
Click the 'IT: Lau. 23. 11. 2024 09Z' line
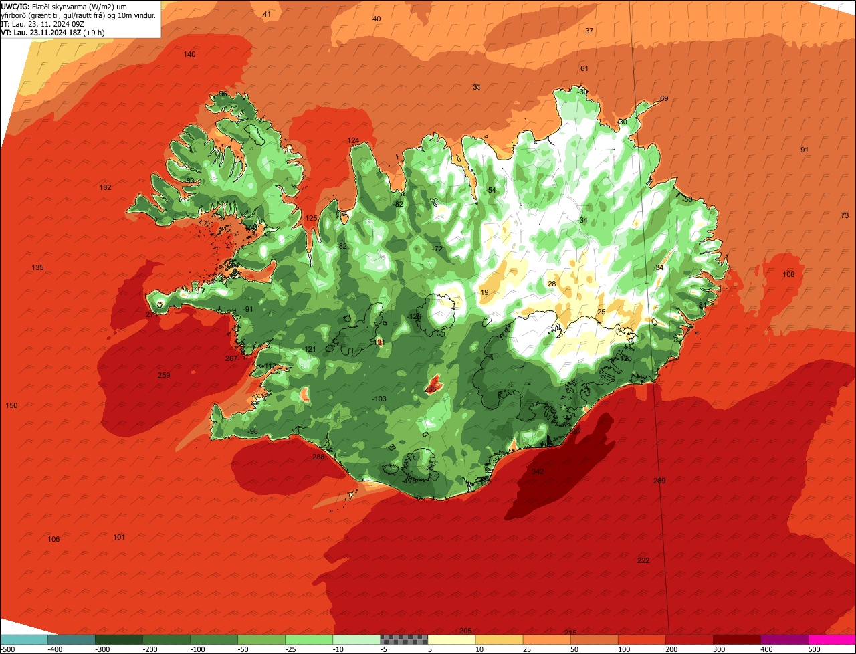[42, 24]
